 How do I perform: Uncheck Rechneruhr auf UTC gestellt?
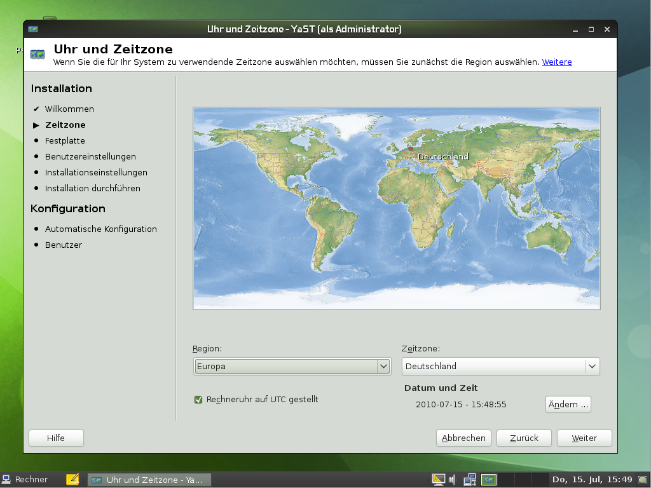[198, 399]
